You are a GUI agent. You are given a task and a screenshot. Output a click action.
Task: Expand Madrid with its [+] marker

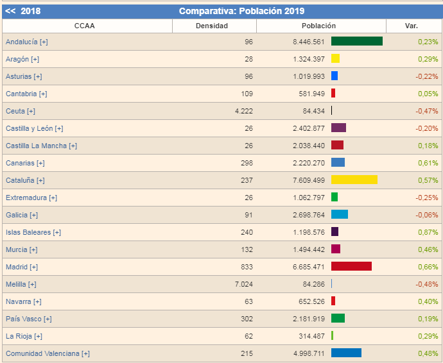[33, 267]
